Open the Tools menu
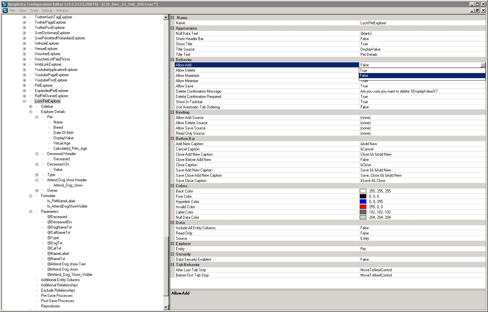488x312 pixels. tap(34, 11)
